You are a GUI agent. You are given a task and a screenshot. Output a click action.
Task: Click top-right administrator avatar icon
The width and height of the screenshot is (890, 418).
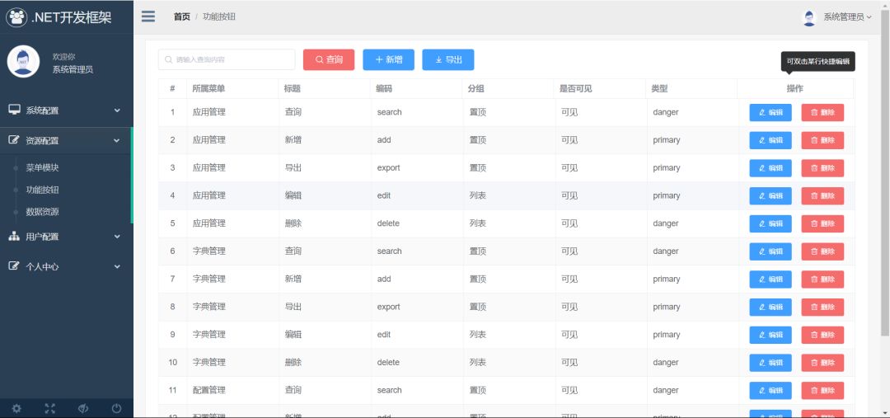pos(809,17)
